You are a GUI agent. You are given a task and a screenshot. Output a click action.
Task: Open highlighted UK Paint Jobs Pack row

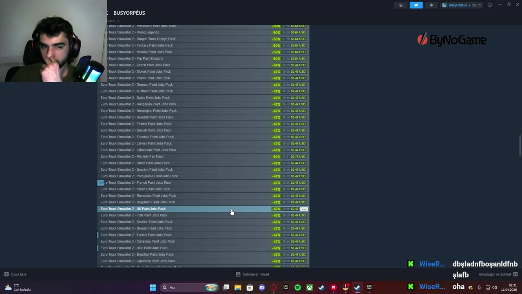pos(203,209)
